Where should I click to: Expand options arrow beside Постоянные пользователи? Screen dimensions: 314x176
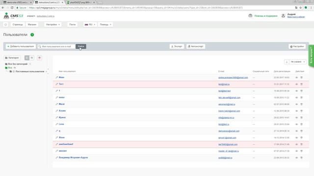click(46, 71)
